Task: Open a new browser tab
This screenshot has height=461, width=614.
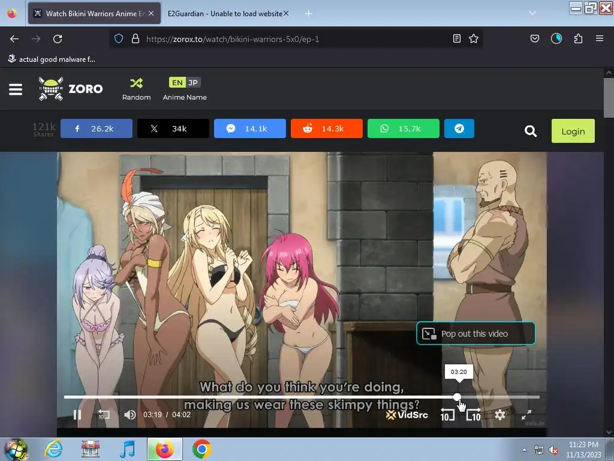Action: coord(309,13)
